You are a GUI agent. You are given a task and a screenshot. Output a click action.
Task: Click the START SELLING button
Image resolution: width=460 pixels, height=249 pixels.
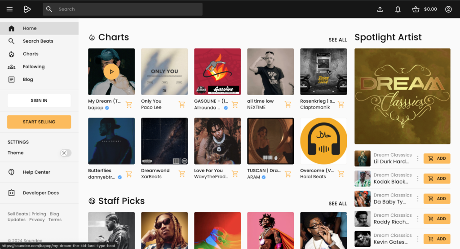tap(39, 122)
